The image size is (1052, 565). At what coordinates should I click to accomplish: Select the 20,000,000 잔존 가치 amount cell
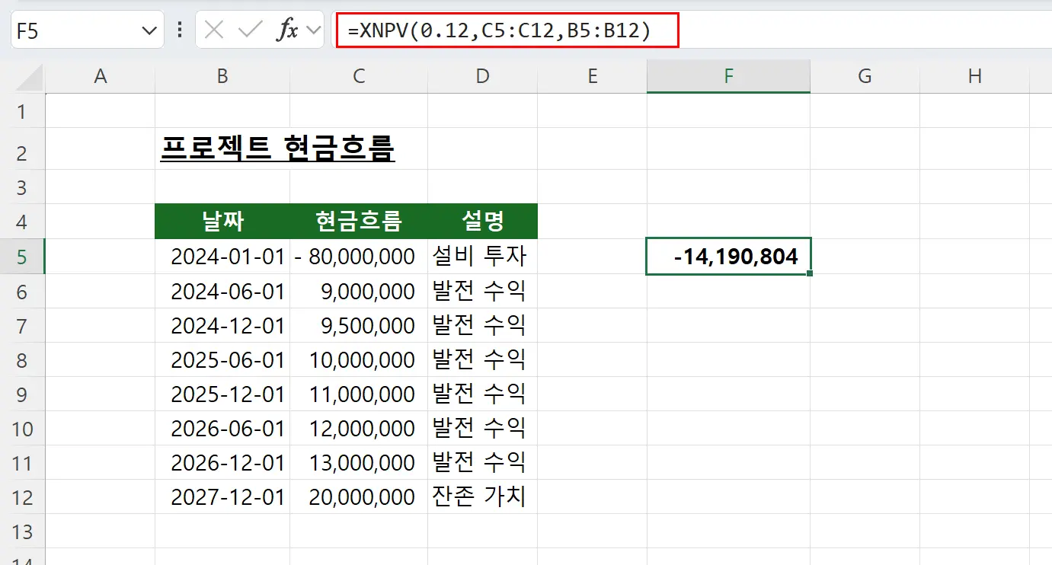pos(358,496)
